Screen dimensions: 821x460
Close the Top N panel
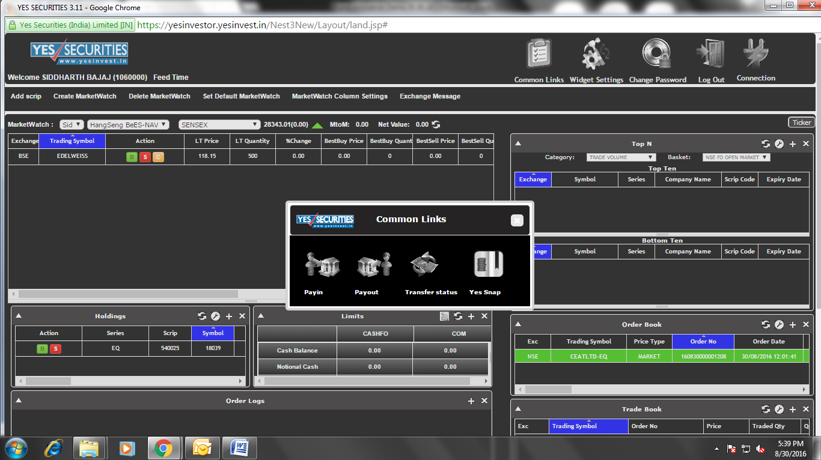click(x=806, y=144)
